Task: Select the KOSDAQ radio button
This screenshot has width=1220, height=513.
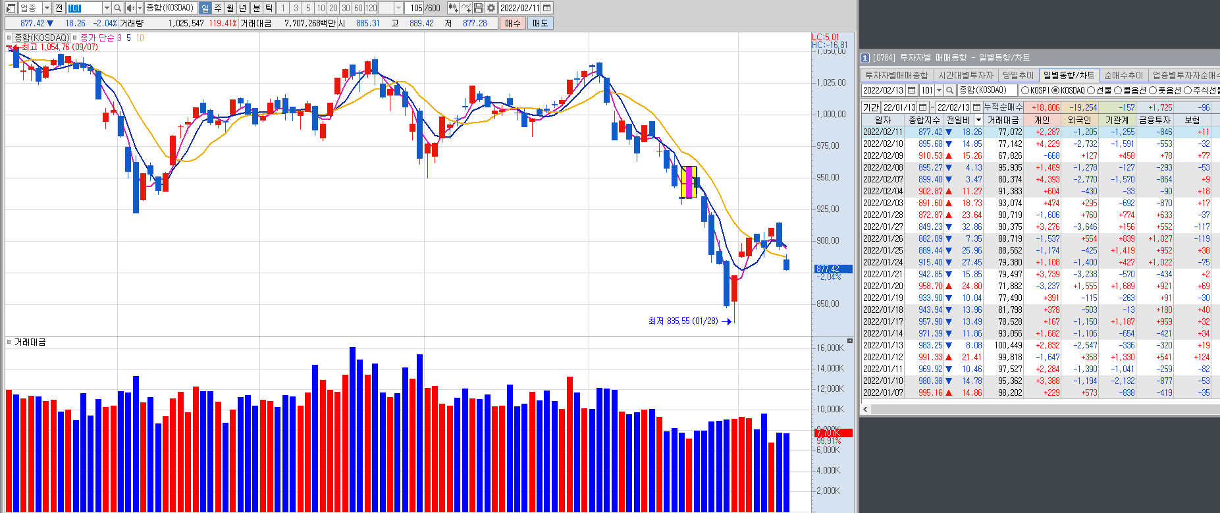Action: click(x=1055, y=90)
